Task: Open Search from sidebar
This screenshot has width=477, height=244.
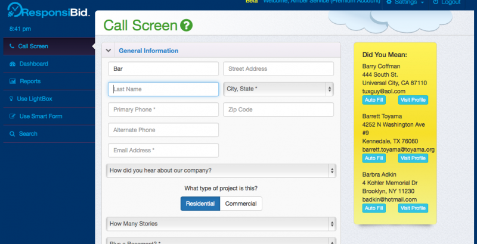Action: pos(49,134)
